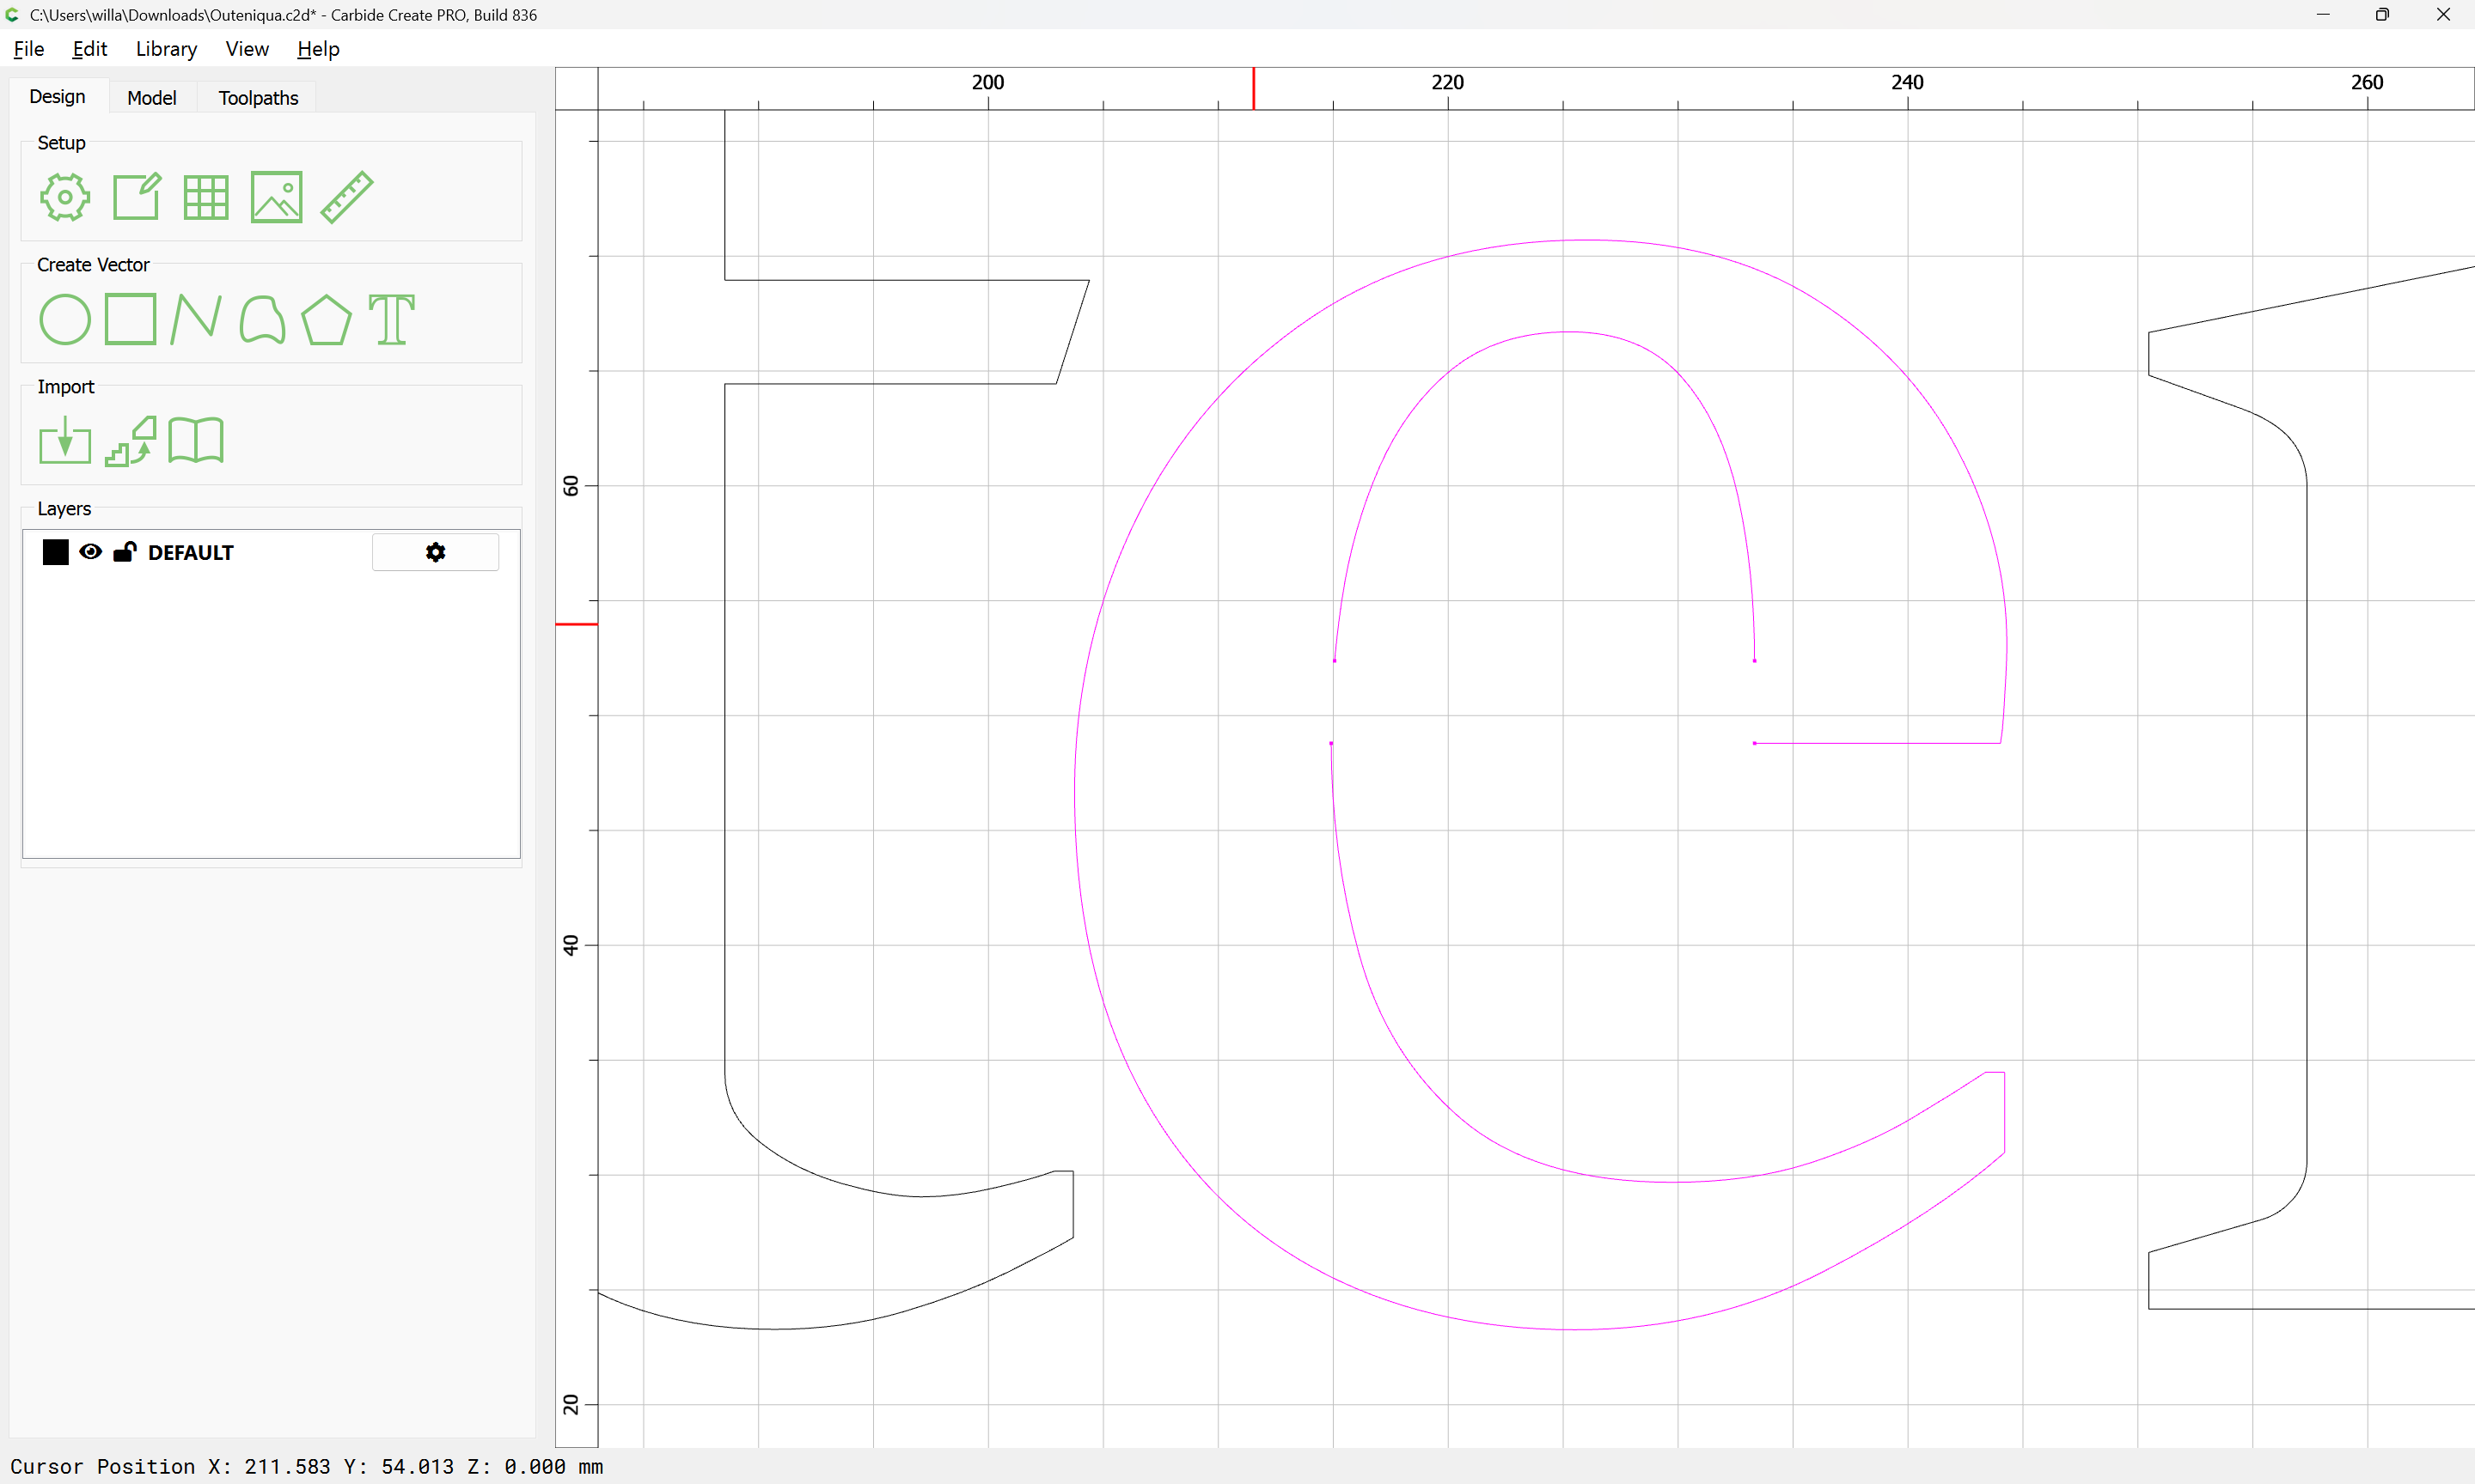Screen dimensions: 2475x1484
Task: Click the background image icon
Action: (x=276, y=197)
